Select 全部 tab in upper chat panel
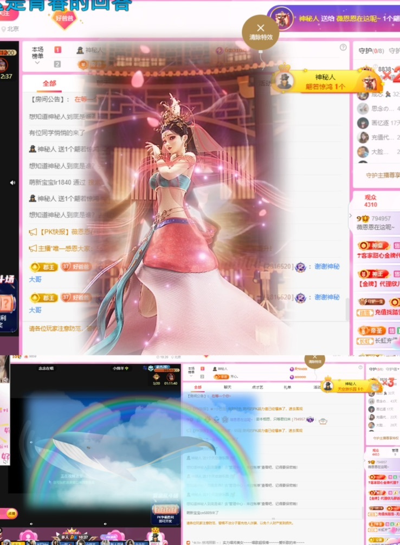Viewport: 400px width, 545px height. pos(49,83)
